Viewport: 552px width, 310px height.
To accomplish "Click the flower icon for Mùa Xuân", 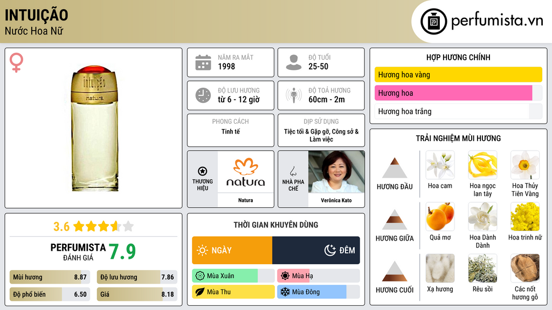I will tap(200, 276).
